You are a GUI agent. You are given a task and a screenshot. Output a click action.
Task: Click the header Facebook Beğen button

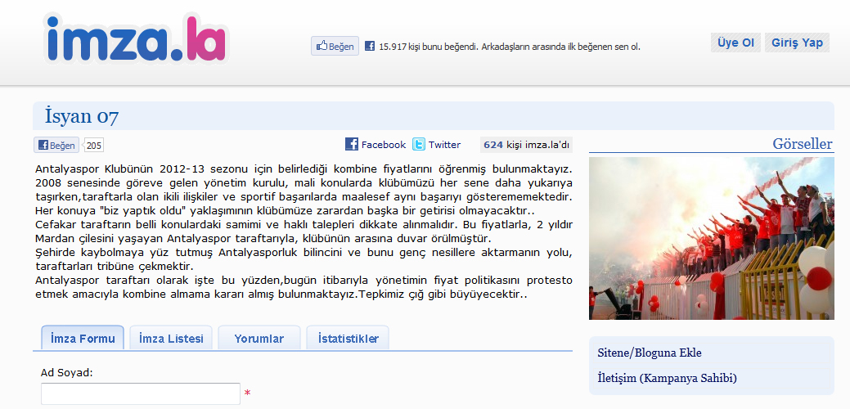335,47
